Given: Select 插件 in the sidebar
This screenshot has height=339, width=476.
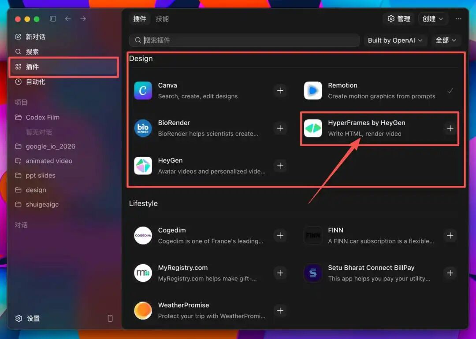Looking at the screenshot, I should (x=64, y=67).
